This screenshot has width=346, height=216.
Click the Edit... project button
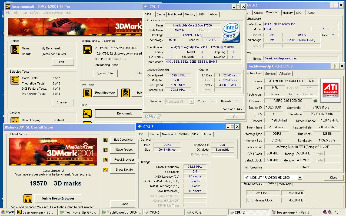click(x=63, y=62)
